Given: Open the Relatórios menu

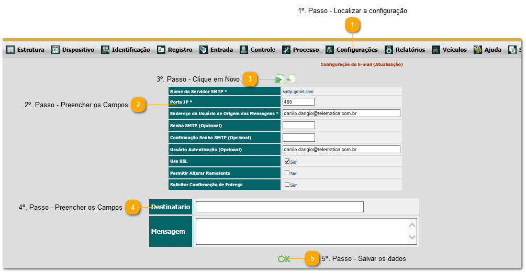Looking at the screenshot, I should (405, 50).
